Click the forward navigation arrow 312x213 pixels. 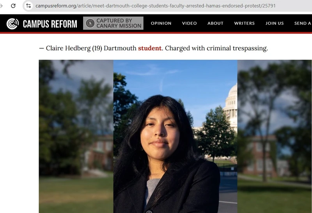click(1, 6)
